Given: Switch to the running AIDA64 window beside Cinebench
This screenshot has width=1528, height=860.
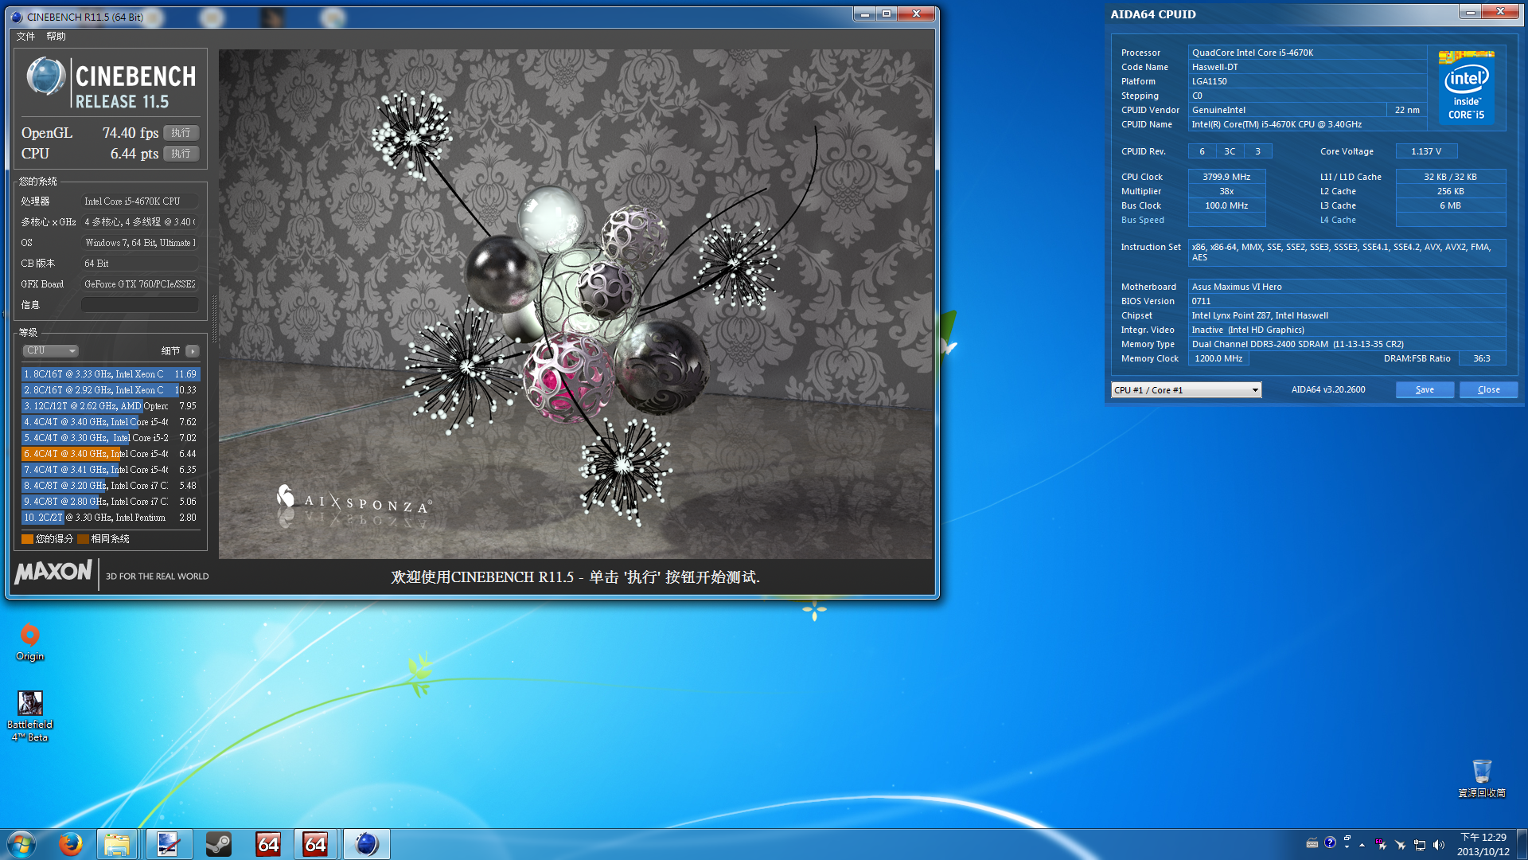Looking at the screenshot, I should pos(316,844).
